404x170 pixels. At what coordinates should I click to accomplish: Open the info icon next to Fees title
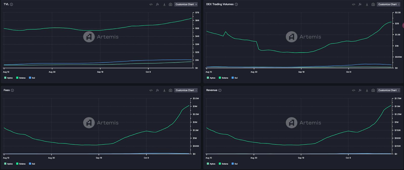coord(12,90)
